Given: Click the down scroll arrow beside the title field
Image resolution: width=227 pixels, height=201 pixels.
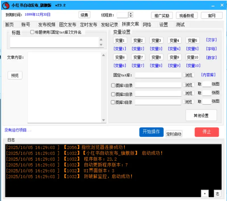Looking at the screenshot, I should pyautogui.click(x=101, y=44).
